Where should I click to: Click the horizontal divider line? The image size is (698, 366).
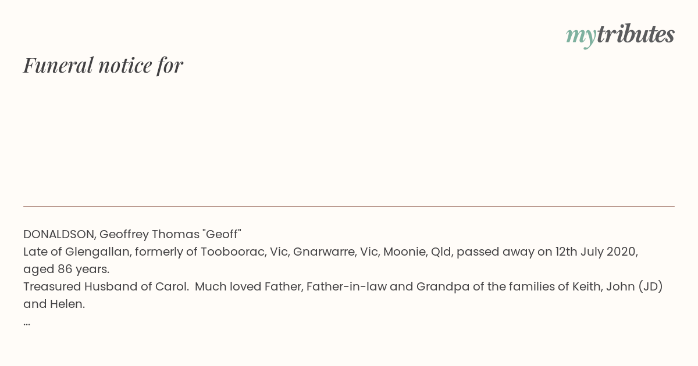[349, 206]
